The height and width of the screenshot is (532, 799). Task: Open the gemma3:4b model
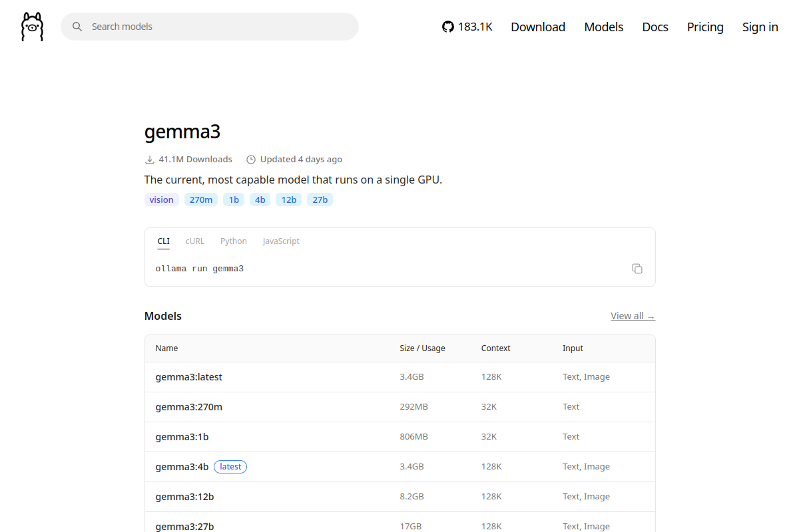[182, 467]
